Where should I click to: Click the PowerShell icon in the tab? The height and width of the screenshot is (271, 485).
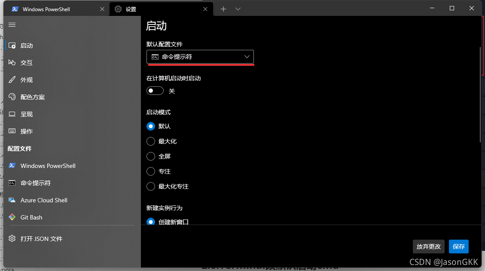click(x=15, y=9)
